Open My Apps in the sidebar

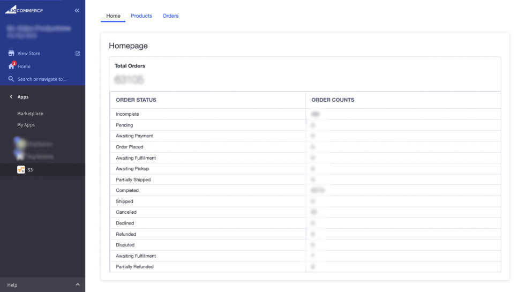26,125
